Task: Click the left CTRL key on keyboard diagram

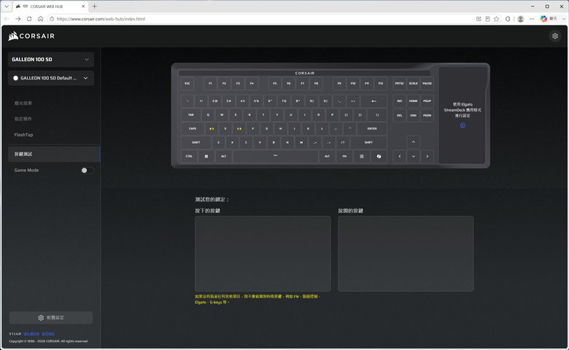Action: (189, 156)
